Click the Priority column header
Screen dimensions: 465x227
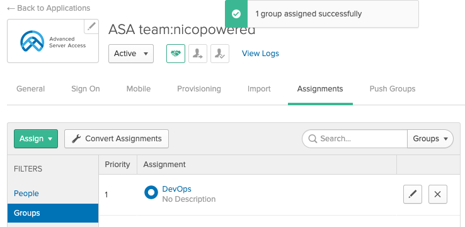click(x=117, y=165)
